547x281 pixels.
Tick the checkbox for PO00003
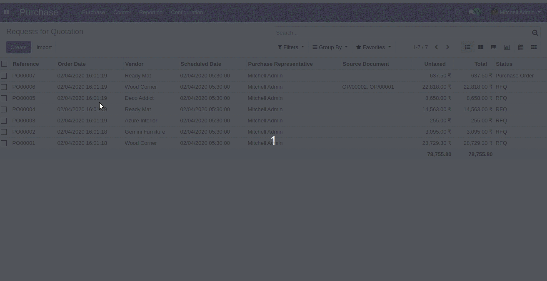4,121
